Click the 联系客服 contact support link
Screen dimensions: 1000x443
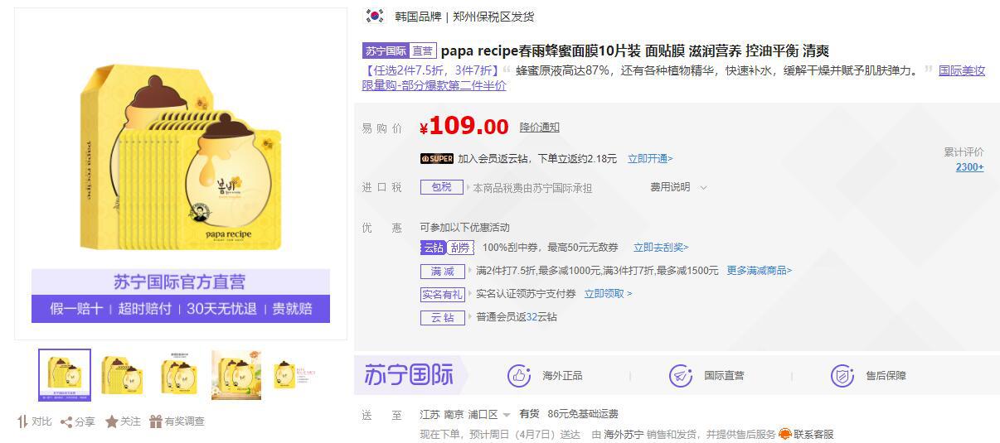tap(813, 434)
